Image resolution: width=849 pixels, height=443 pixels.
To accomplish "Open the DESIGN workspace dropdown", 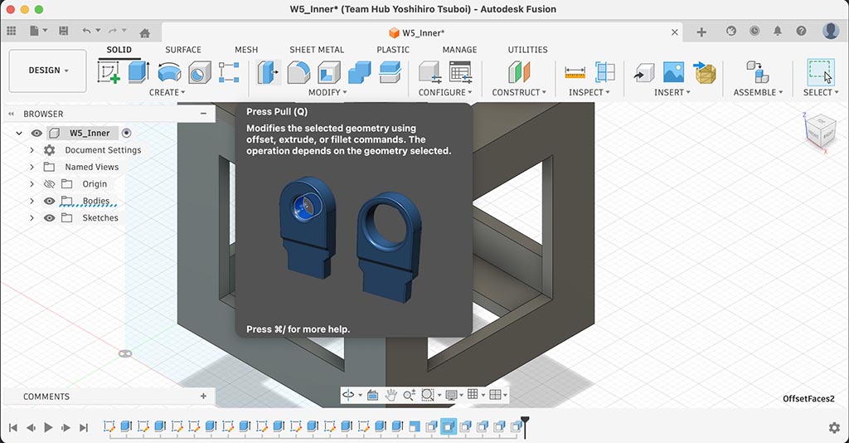I will (x=47, y=71).
